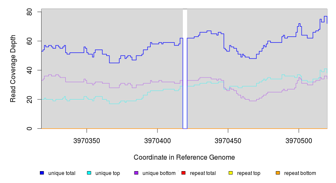The width and height of the screenshot is (336, 183).
Task: Click the purple unique bottom legend swatch
Action: pos(136,173)
